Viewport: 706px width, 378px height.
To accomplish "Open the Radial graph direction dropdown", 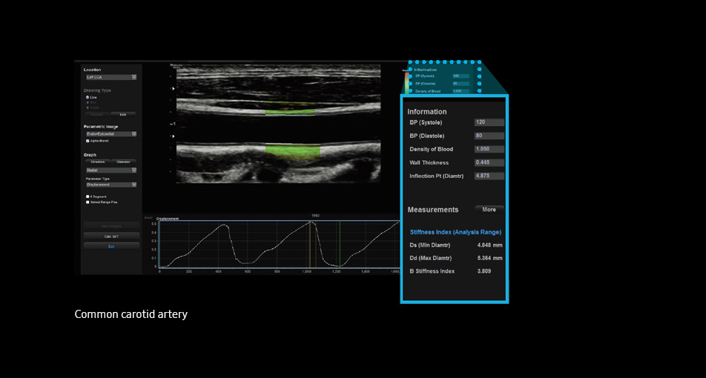I will [111, 170].
